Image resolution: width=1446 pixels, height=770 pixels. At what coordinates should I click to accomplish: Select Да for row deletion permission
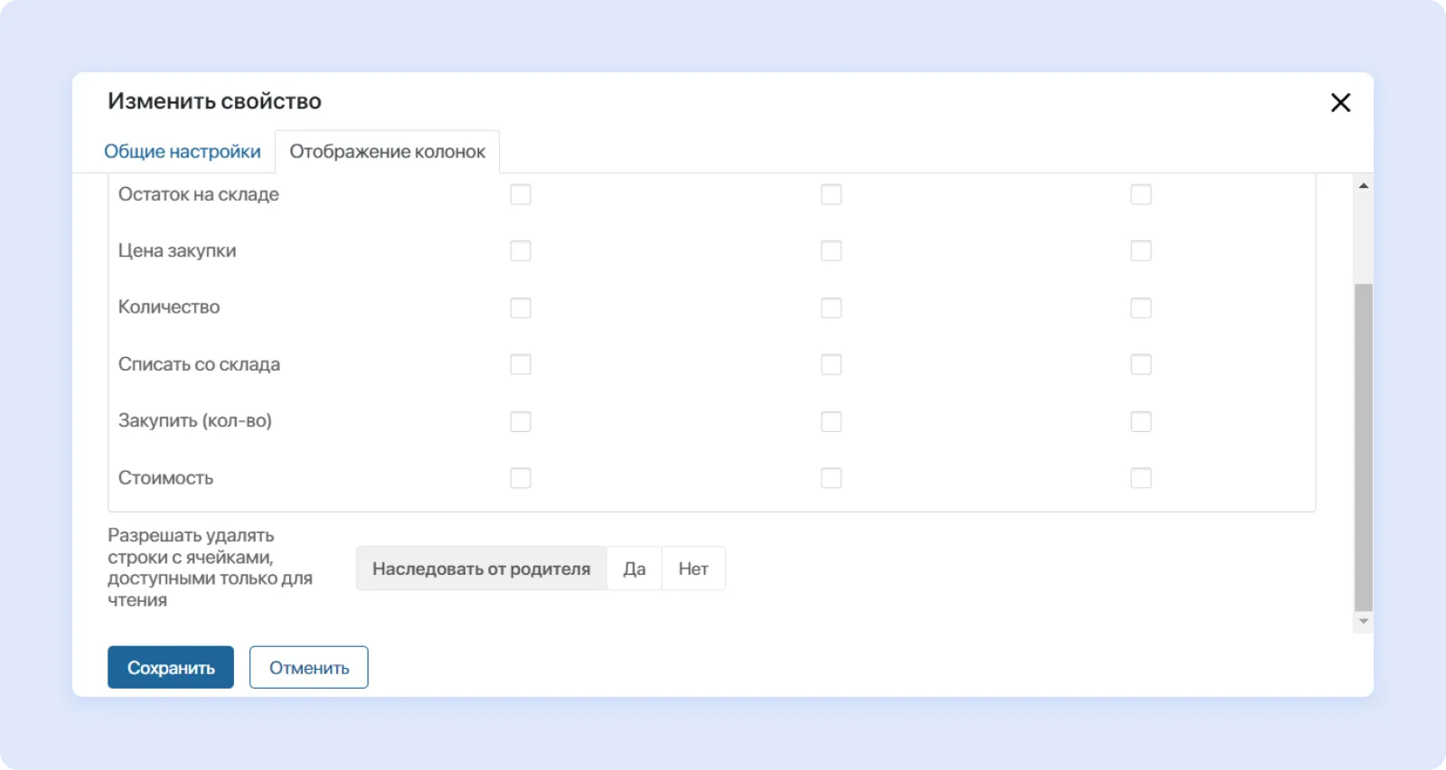634,568
